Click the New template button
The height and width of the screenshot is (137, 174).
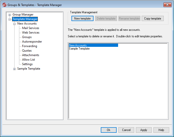82,19
